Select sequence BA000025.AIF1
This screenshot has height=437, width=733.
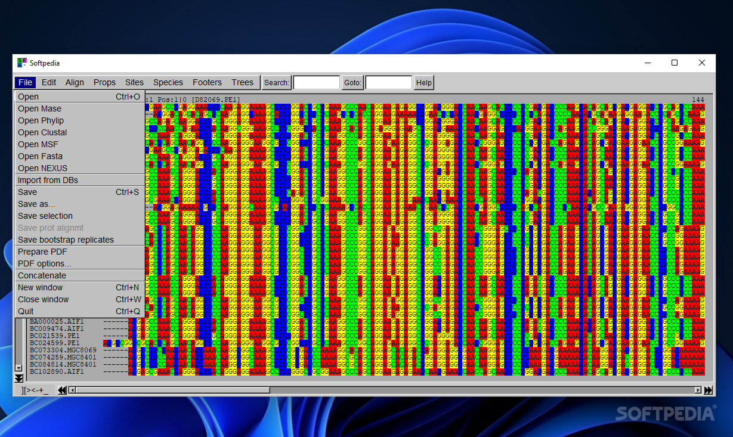(x=57, y=322)
